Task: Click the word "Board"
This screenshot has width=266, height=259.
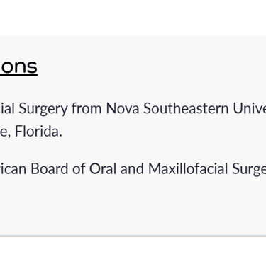Action: pyautogui.click(x=50, y=169)
